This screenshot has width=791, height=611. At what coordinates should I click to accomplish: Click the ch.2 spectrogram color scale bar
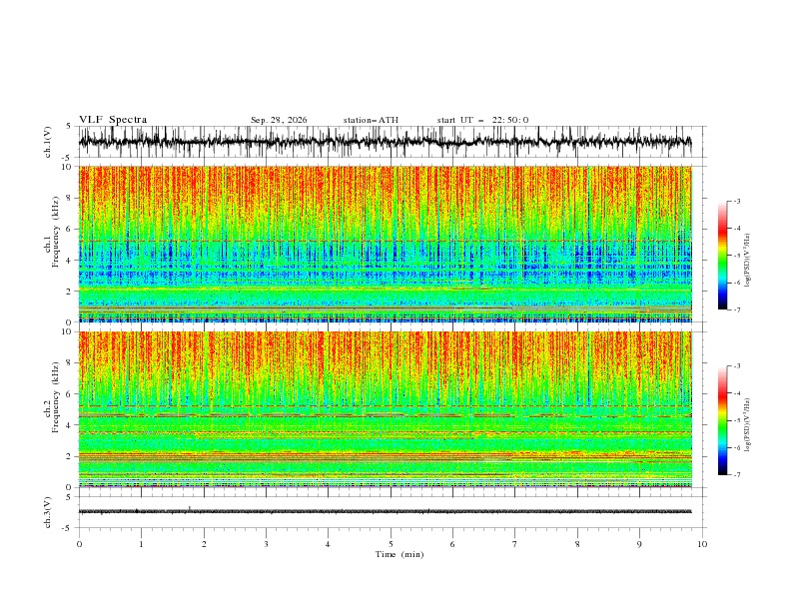pyautogui.click(x=723, y=420)
